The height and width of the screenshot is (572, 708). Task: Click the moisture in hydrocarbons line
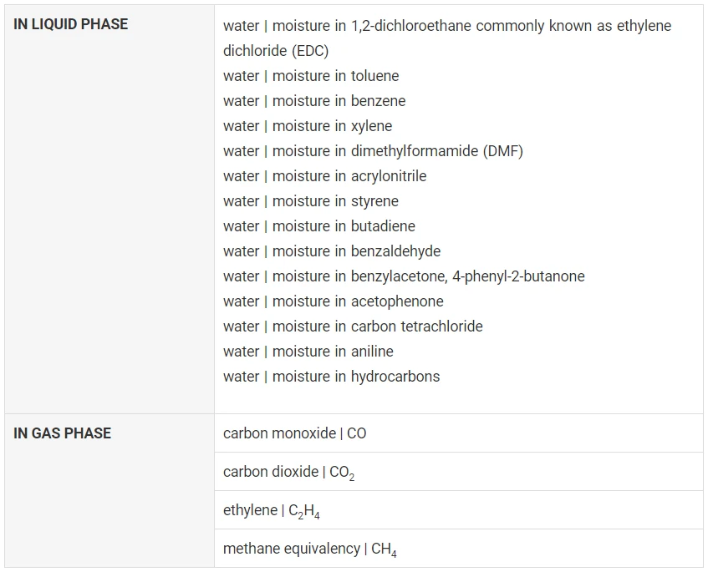[x=331, y=377]
